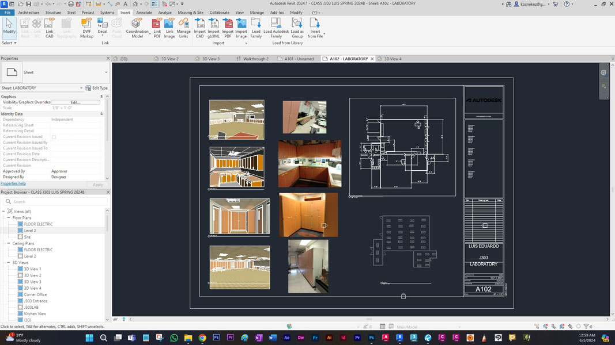The height and width of the screenshot is (345, 615).
Task: Open the Annotate ribbon tab
Action: click(x=144, y=12)
